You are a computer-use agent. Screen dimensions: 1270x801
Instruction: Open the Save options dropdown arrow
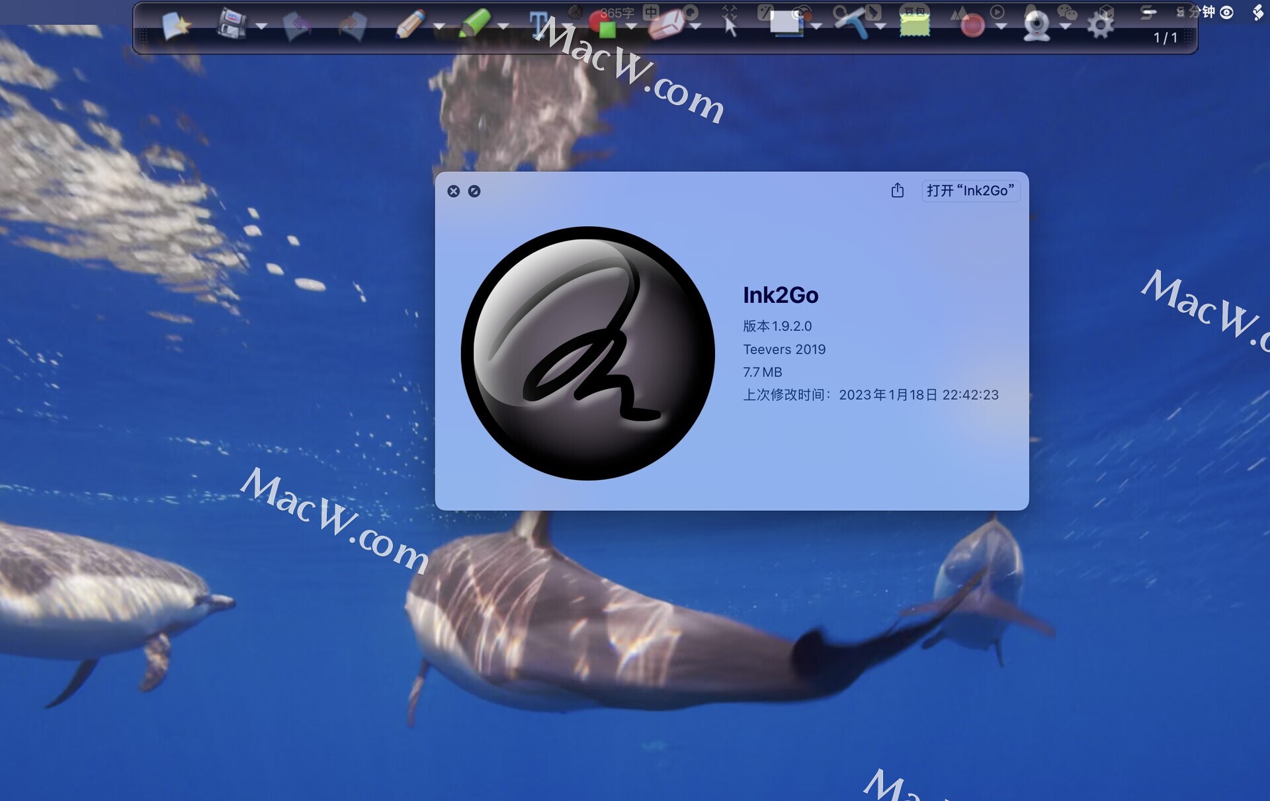262,27
